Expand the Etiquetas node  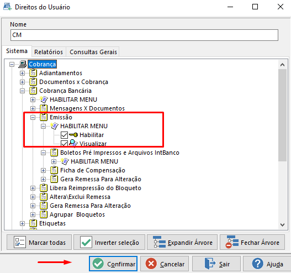pos(22,223)
